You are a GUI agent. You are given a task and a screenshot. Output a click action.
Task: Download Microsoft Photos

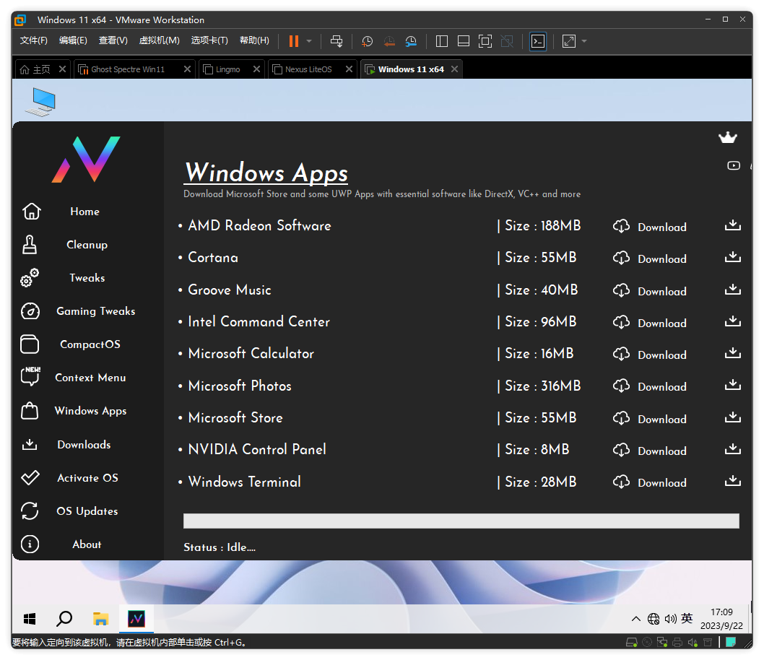click(x=661, y=386)
